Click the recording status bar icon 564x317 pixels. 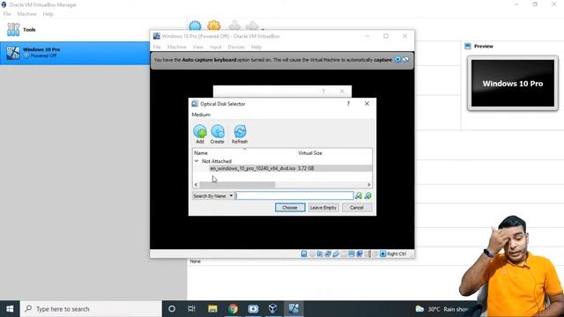point(360,254)
